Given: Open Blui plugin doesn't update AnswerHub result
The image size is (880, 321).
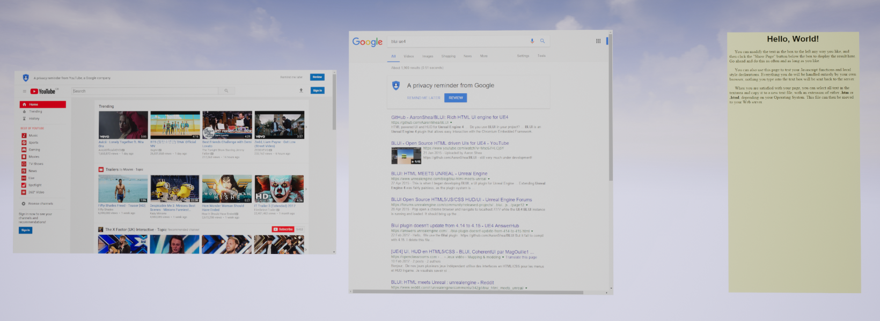Looking at the screenshot, I should click(x=455, y=226).
